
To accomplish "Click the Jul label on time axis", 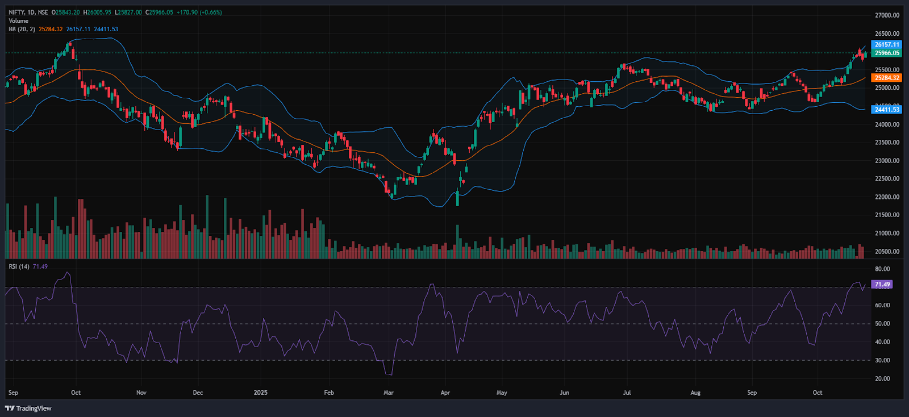I will (627, 393).
